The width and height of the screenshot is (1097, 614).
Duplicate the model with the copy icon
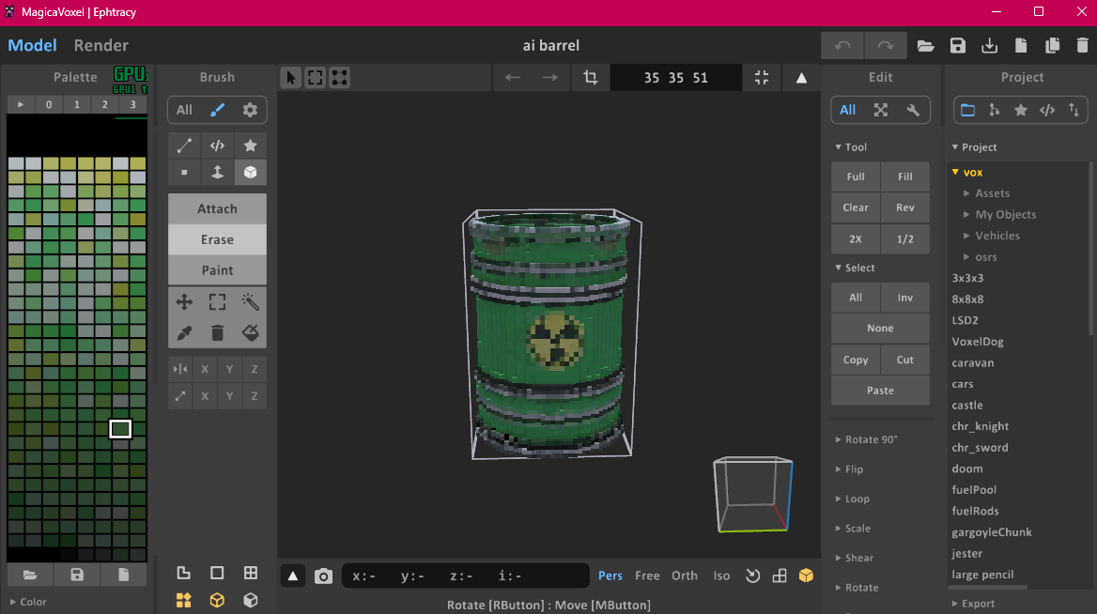[1052, 46]
